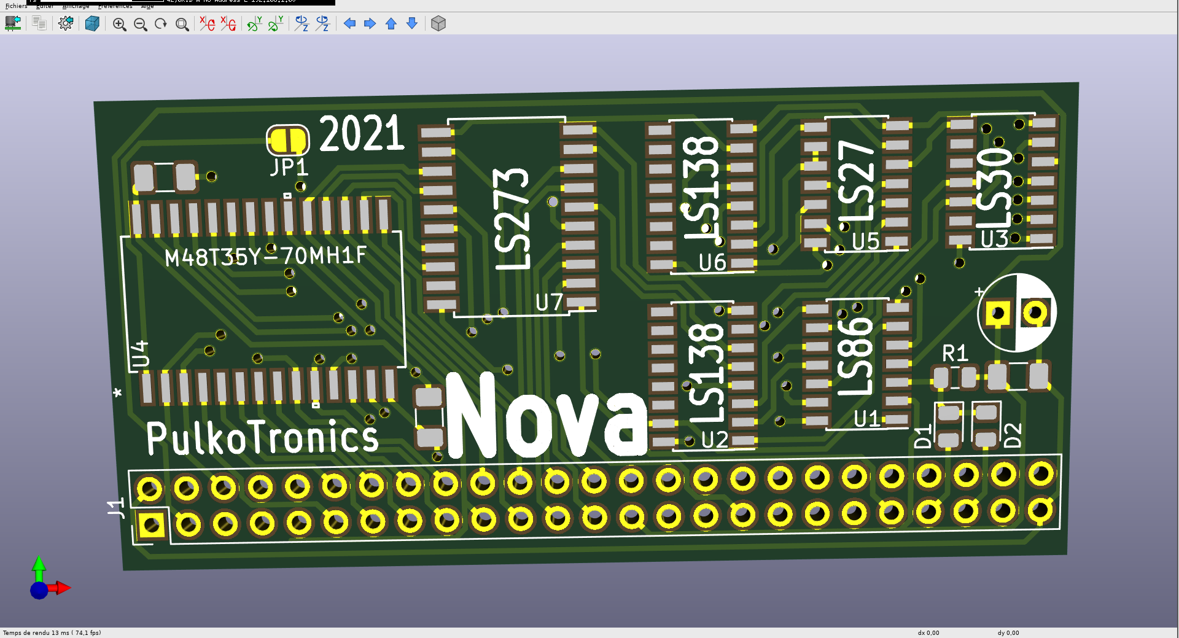Fit the board in the view with zoom-to-fit
Viewport: 1179px width, 638px height.
[182, 24]
